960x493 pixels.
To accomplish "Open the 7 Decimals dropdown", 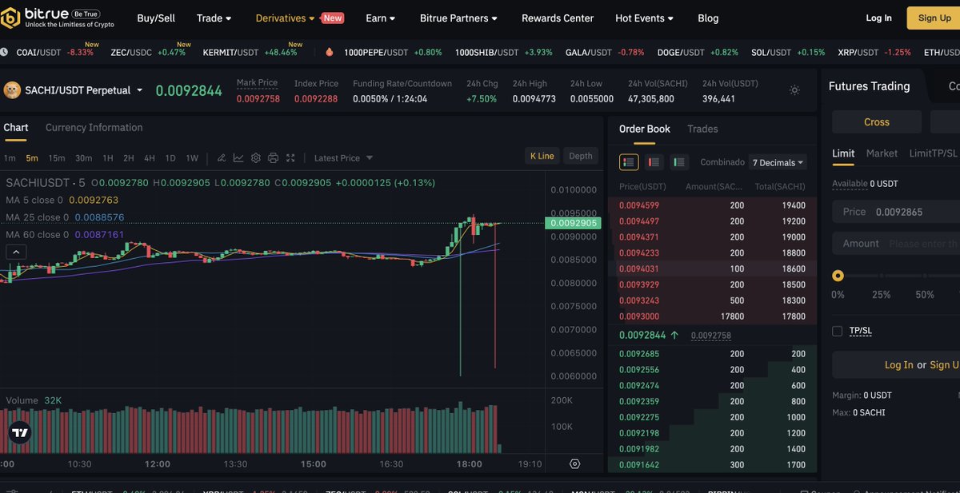I will click(x=777, y=162).
